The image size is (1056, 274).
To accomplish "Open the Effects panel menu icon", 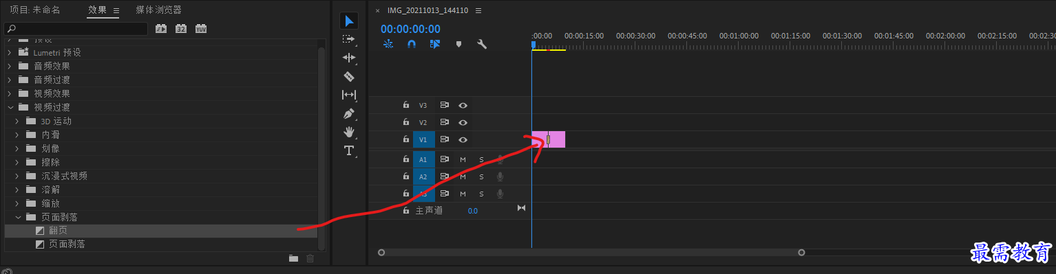I will (116, 10).
